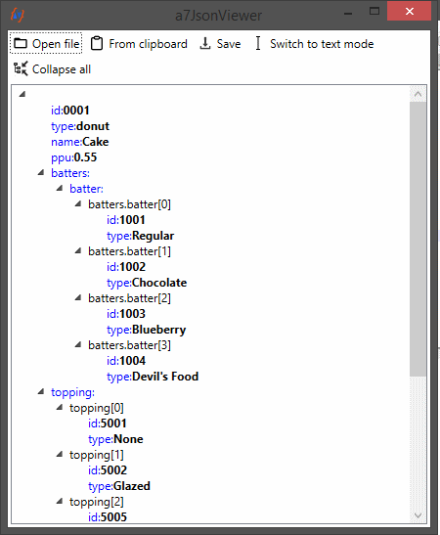Screen dimensions: 440x535
Task: Click the text cursor icon for text mode
Action: [x=258, y=44]
